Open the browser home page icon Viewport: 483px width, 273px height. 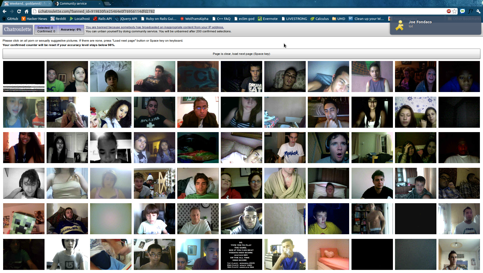pyautogui.click(x=26, y=11)
